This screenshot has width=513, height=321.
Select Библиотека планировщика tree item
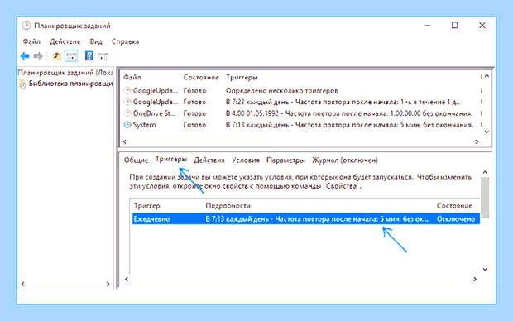tap(70, 84)
